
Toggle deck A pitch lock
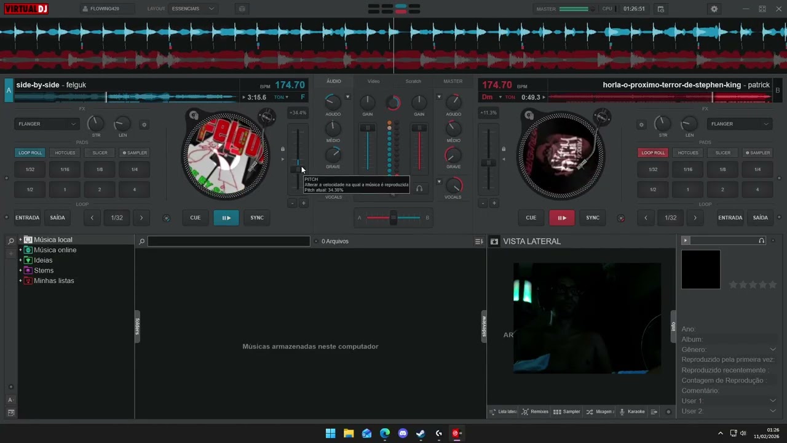click(x=283, y=149)
